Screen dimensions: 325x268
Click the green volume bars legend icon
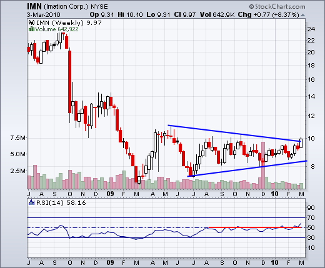pos(31,29)
